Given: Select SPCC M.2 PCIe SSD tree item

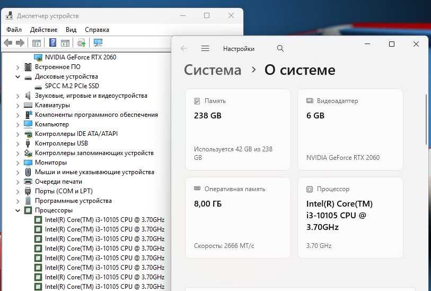Looking at the screenshot, I should point(72,86).
